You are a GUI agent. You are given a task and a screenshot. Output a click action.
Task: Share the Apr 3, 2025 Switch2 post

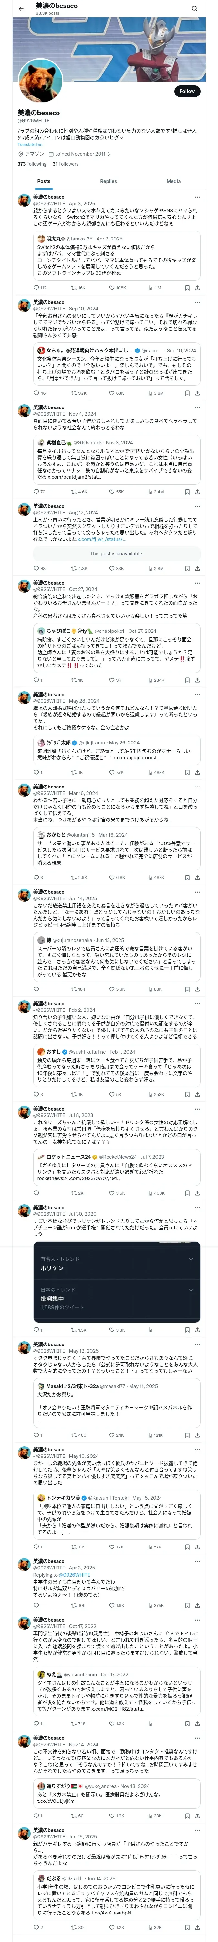click(x=197, y=287)
